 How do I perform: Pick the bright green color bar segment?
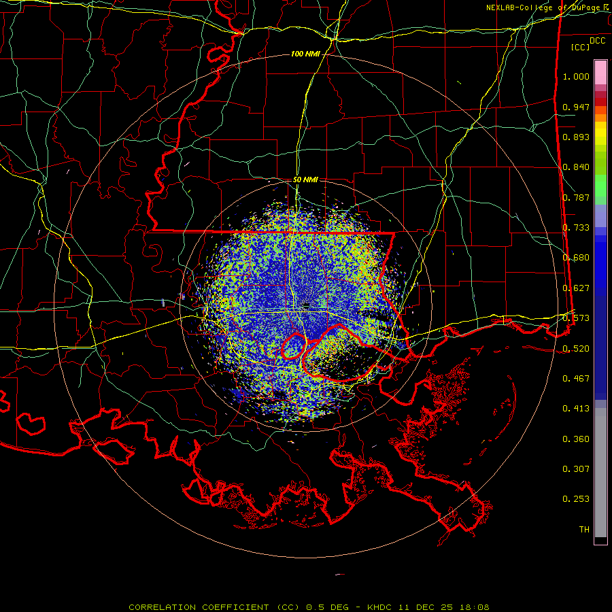coord(600,186)
